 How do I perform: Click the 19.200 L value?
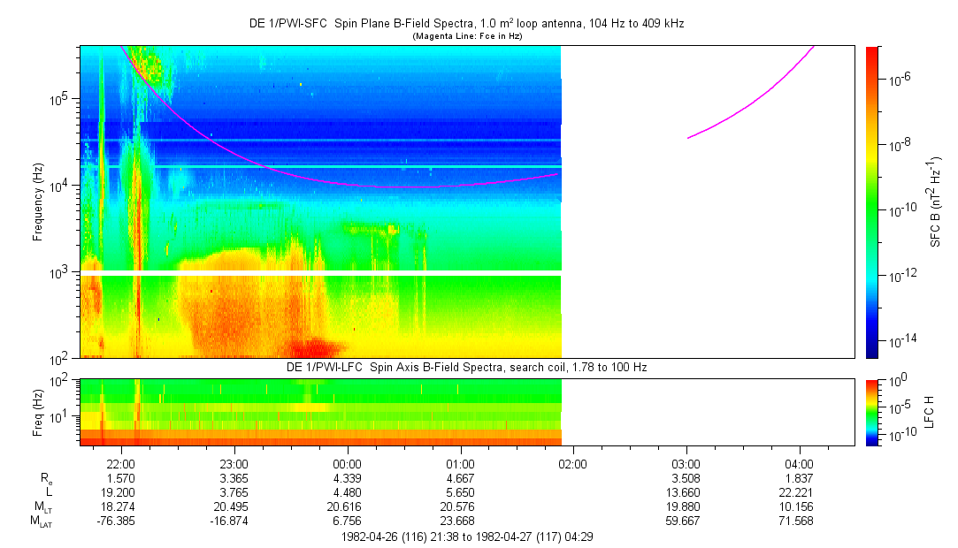coord(120,492)
